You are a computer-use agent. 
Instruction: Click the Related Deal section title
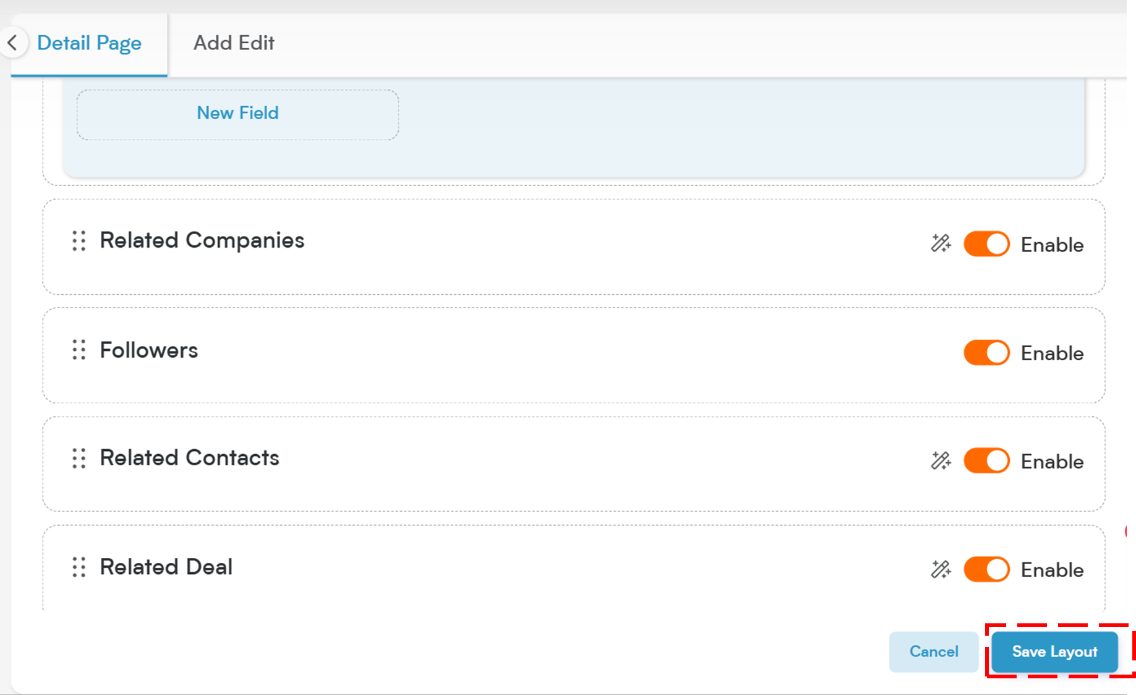coord(166,567)
